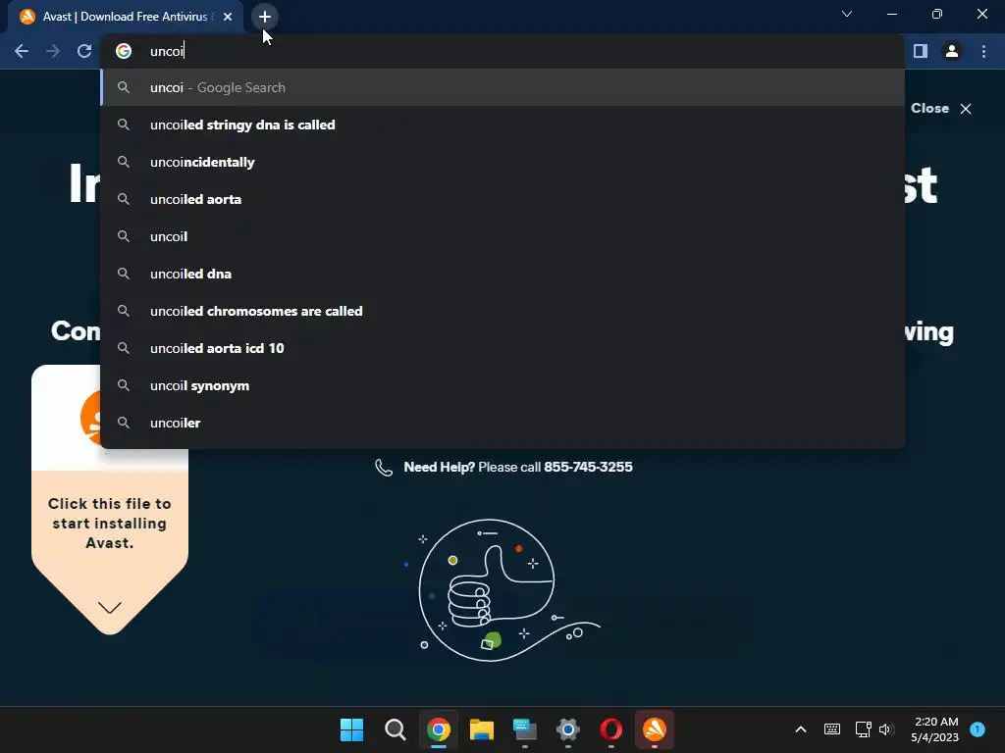
Task: Close the Avast download tab
Action: [x=228, y=17]
